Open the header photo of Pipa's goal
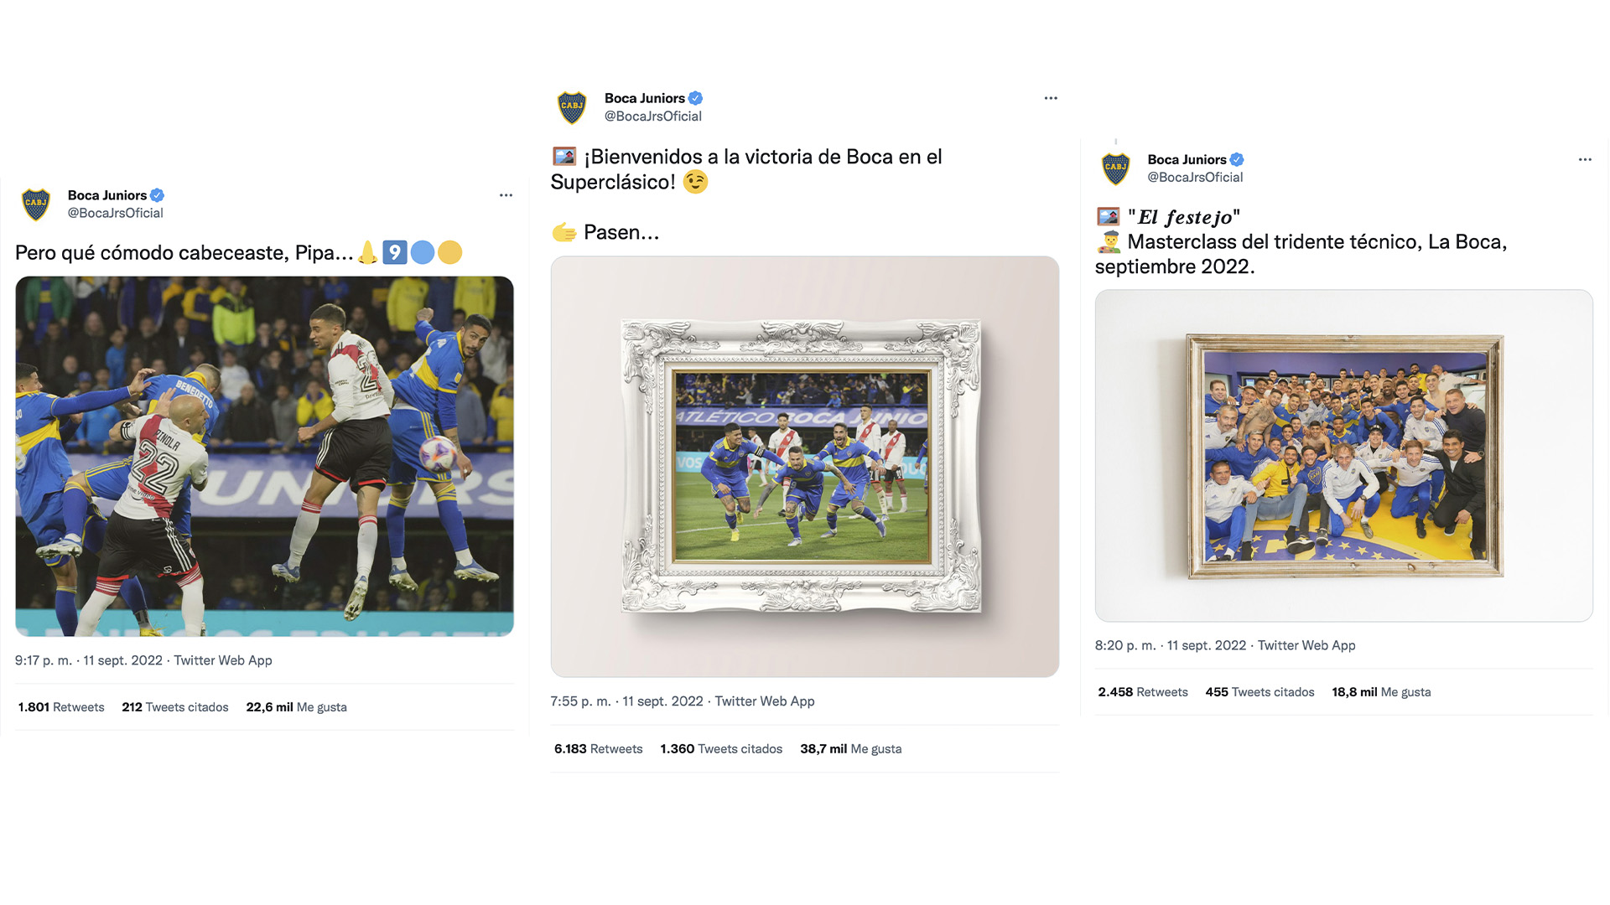 (264, 456)
